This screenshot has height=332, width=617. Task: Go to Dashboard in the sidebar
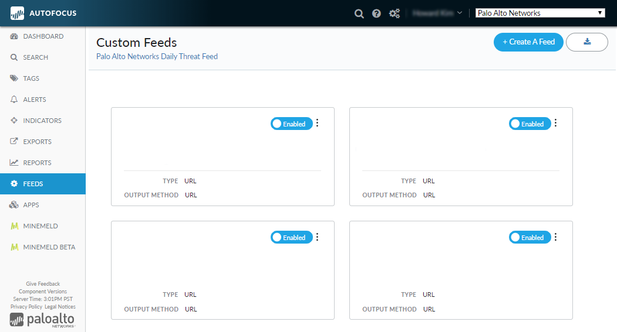coord(43,36)
